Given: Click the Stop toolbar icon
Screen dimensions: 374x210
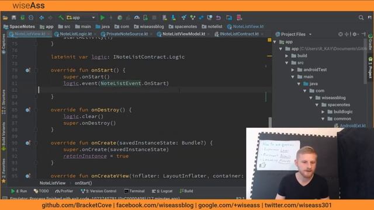Looking at the screenshot, I should [154, 18].
